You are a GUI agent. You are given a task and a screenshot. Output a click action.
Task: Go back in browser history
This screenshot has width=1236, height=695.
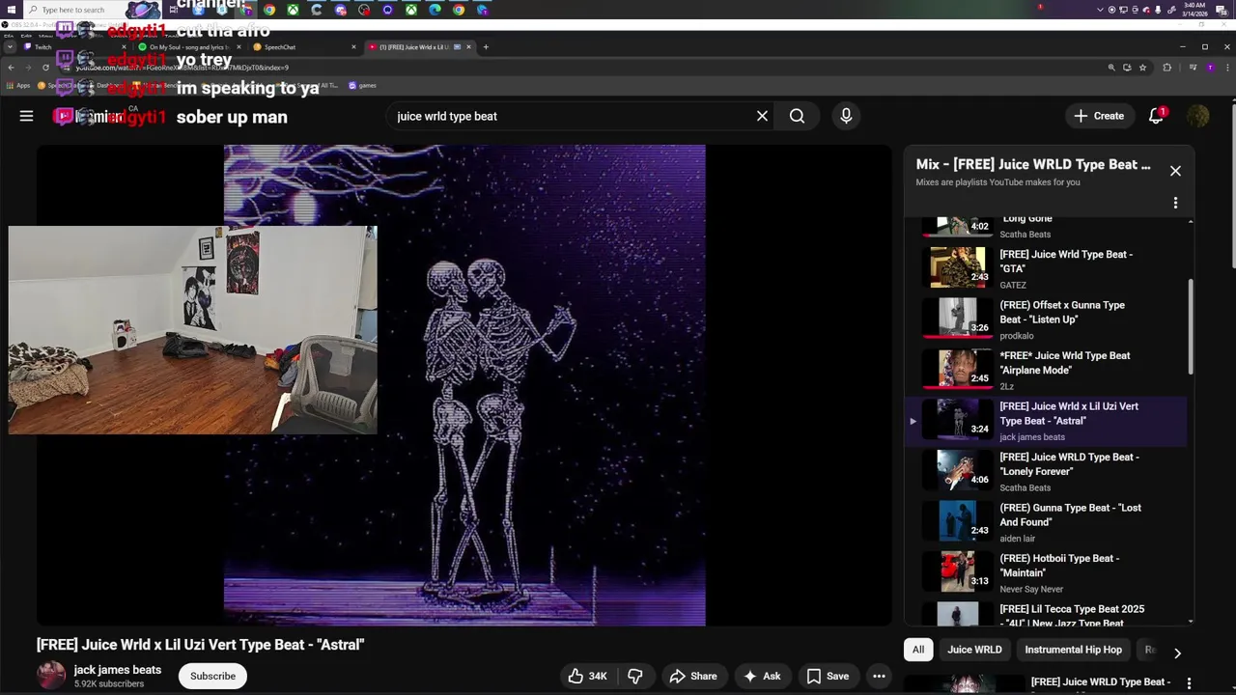click(11, 68)
